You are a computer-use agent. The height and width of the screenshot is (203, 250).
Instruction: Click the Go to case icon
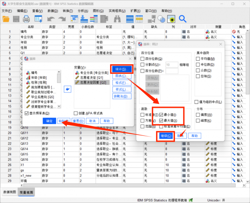coord(75,19)
